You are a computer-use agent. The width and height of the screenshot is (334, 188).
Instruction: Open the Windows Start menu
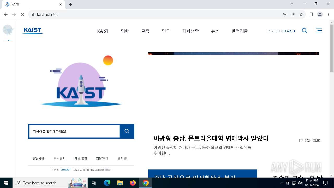click(x=6, y=183)
